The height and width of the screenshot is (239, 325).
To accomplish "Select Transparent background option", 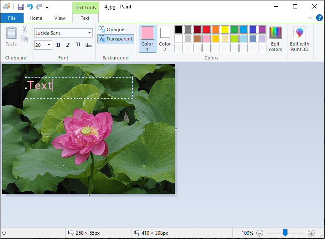I will [x=115, y=39].
